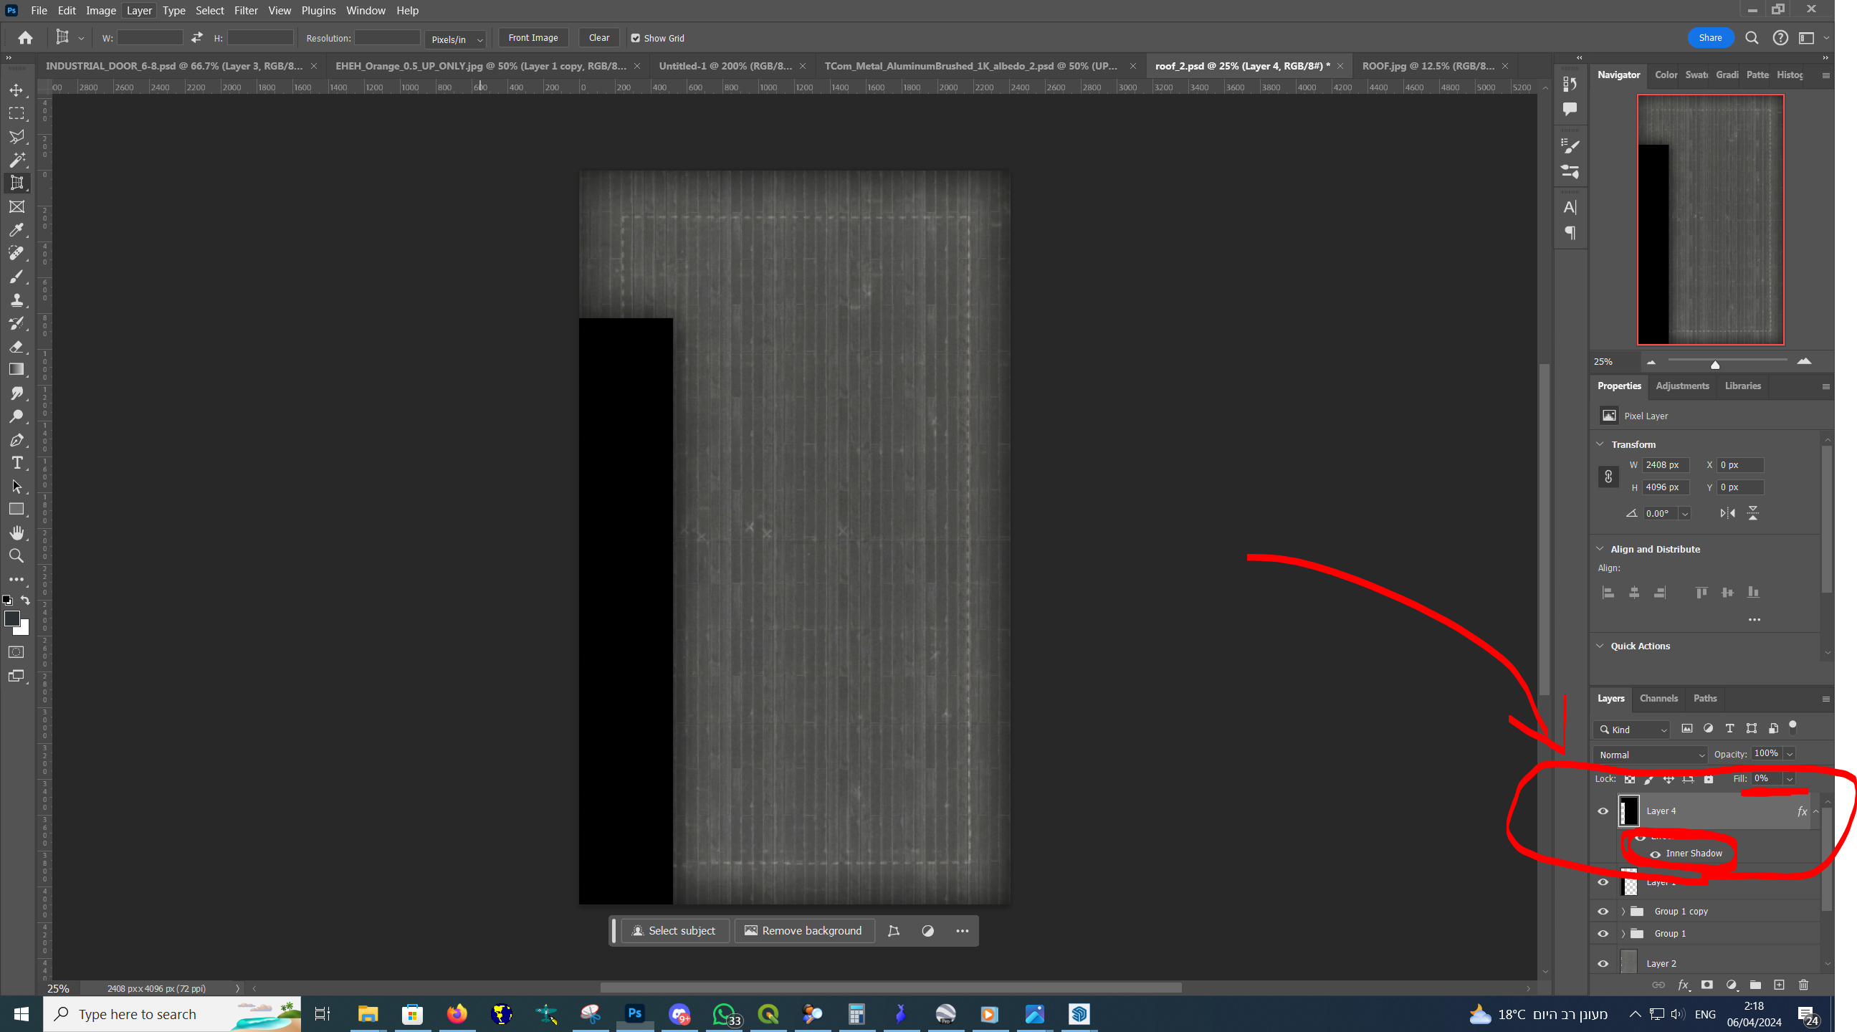Screen dimensions: 1857x1032
Task: Open the Filter menu
Action: pyautogui.click(x=246, y=10)
